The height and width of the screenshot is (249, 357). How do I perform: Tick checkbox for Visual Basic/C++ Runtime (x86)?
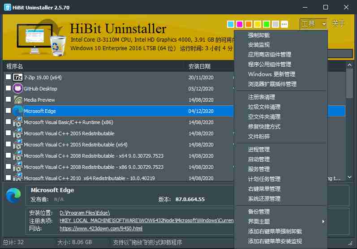(8, 121)
